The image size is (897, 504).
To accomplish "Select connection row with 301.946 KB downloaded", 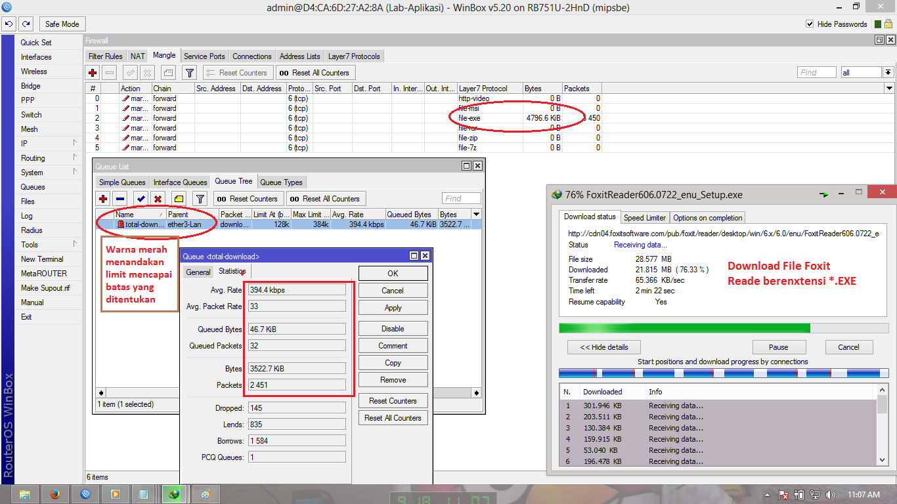I will coord(718,406).
